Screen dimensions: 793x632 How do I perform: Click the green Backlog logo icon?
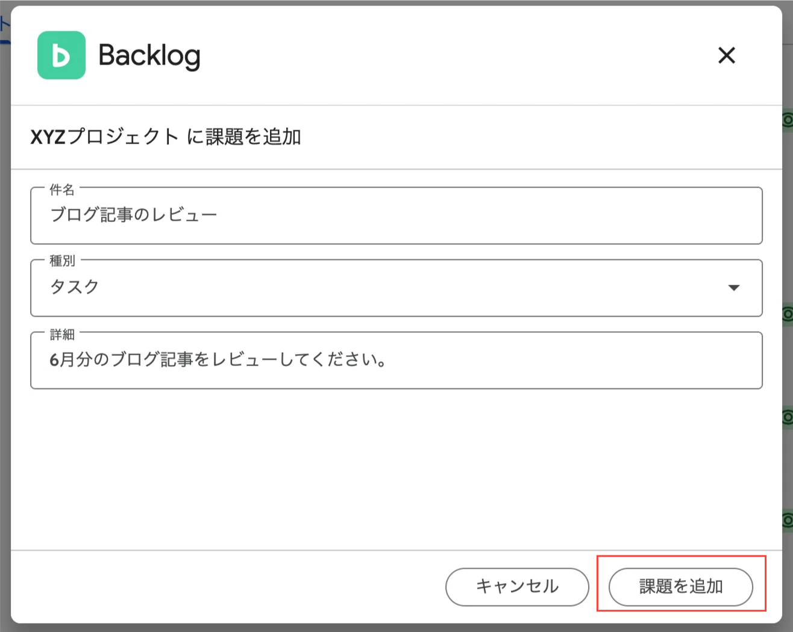click(61, 55)
